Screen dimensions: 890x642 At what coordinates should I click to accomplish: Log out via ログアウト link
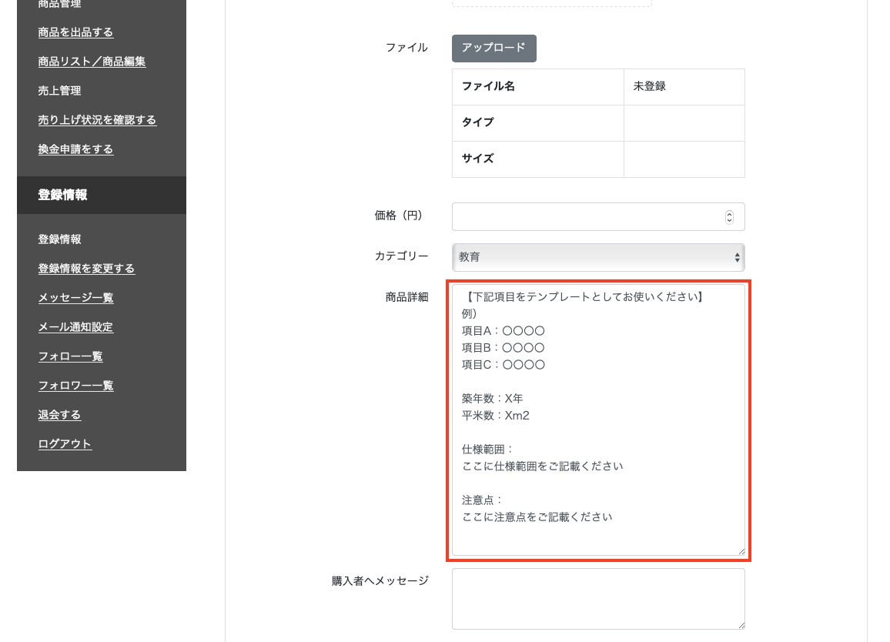(65, 444)
